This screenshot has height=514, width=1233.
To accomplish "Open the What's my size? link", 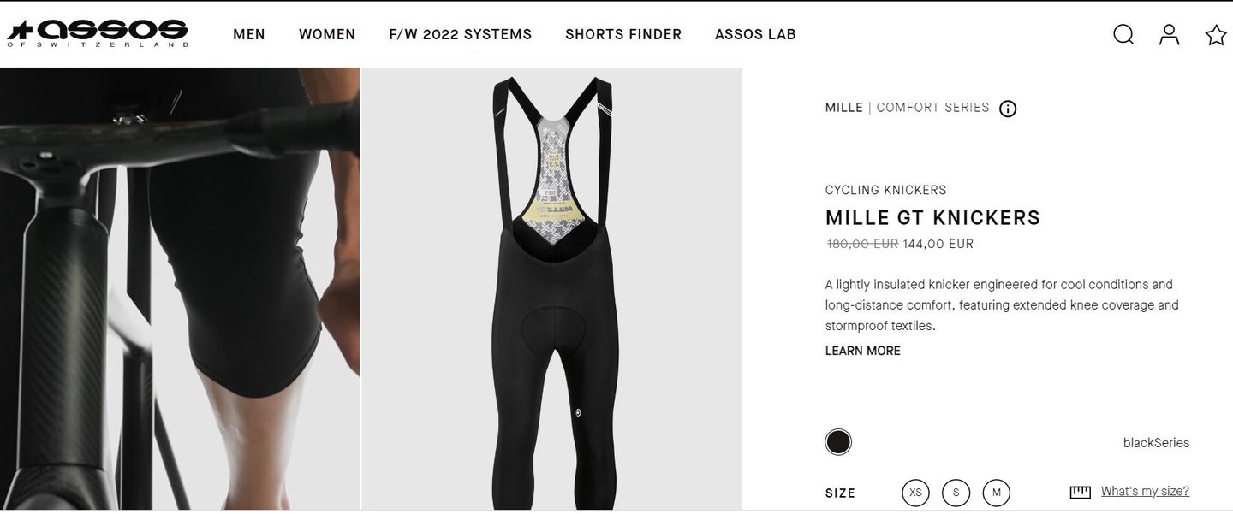I will tap(1145, 491).
